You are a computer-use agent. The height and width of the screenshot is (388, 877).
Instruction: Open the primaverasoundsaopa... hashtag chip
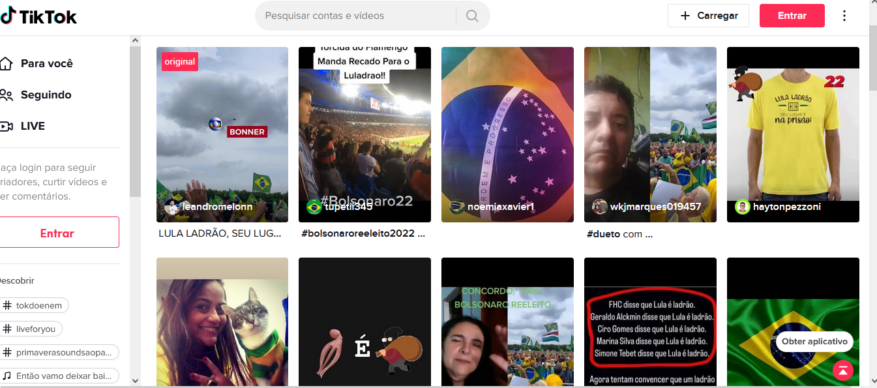click(x=59, y=352)
